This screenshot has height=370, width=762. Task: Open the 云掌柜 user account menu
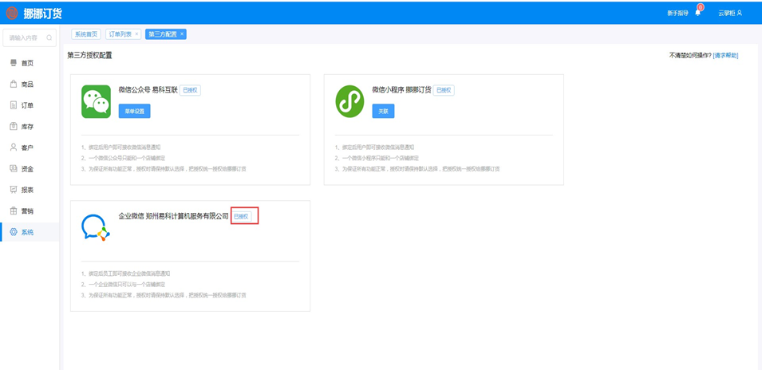tap(729, 13)
